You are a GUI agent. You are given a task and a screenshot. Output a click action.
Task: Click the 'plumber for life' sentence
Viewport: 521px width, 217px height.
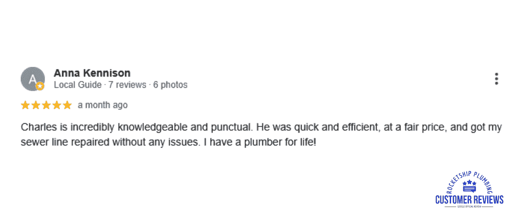tap(260, 142)
